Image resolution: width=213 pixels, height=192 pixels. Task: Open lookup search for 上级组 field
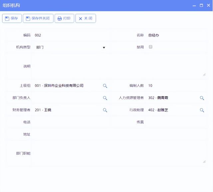pyautogui.click(x=105, y=86)
